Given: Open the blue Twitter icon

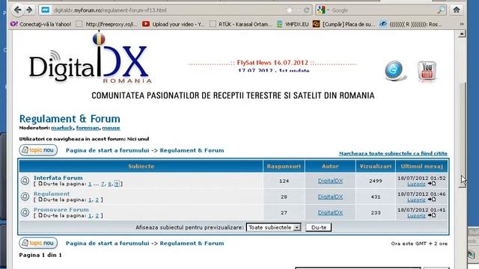Looking at the screenshot, I should pos(395,70).
